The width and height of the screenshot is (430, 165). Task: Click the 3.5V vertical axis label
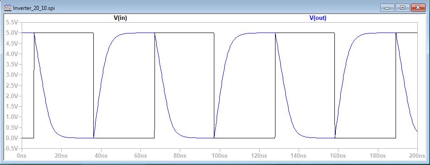tap(12, 64)
